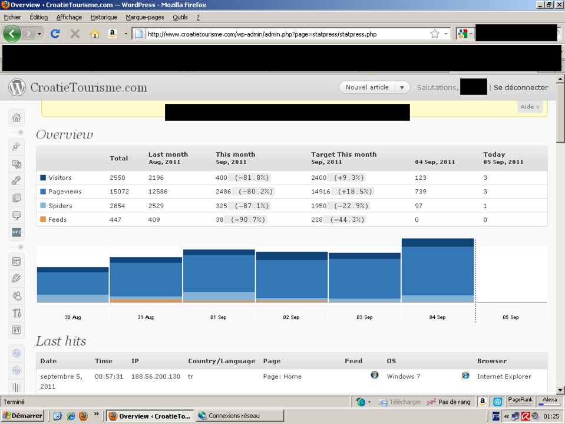Open the Pages icon in sidebar

point(16,198)
